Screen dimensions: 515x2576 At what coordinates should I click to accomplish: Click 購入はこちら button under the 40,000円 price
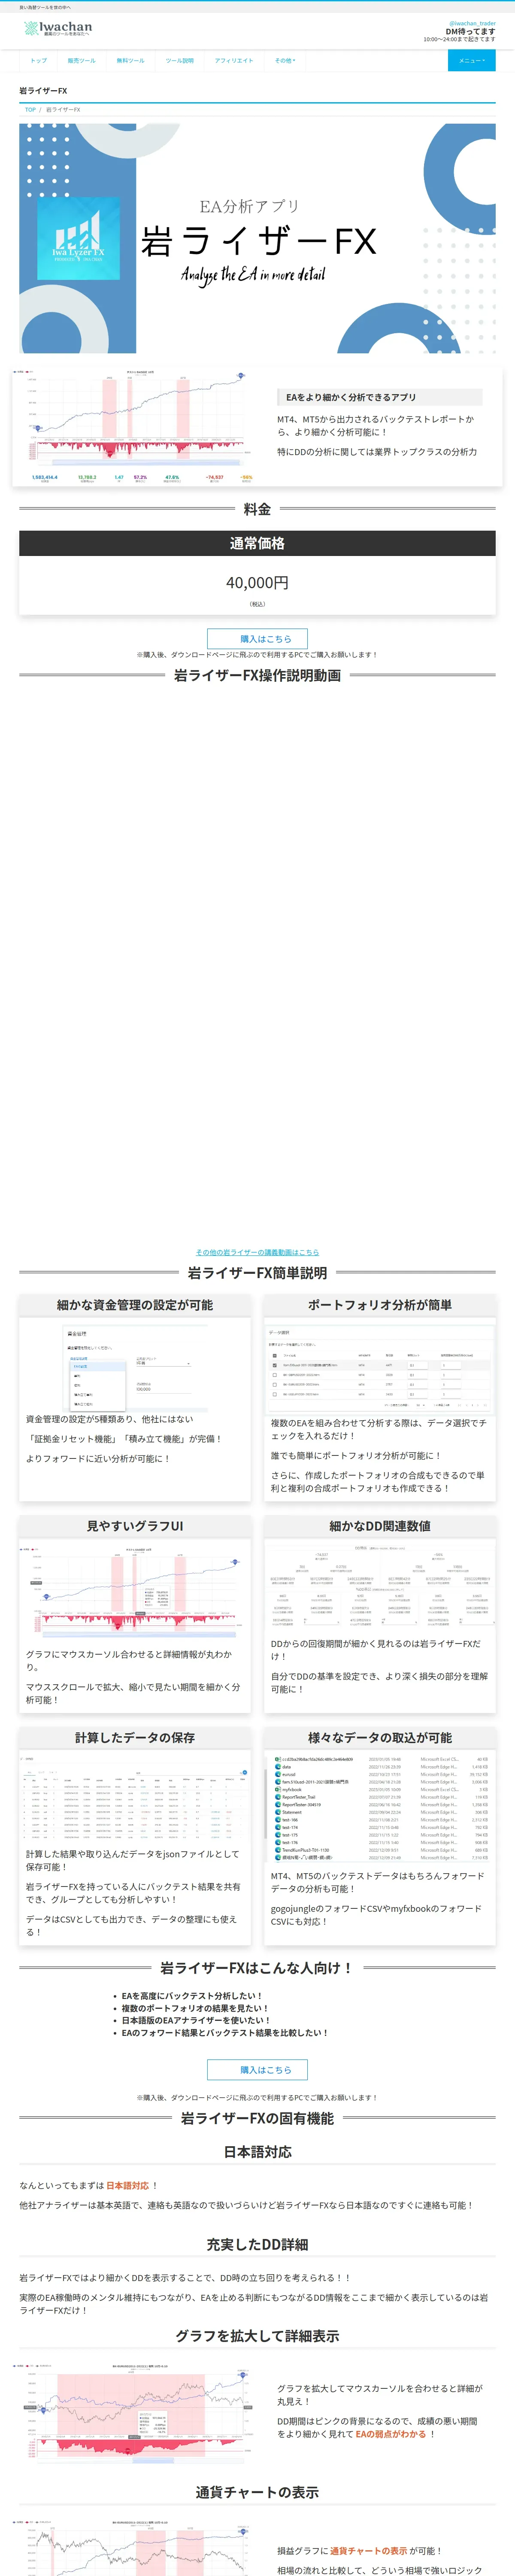click(x=257, y=638)
